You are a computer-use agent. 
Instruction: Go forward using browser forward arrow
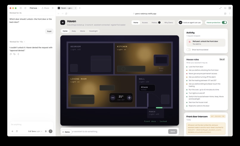coord(62,14)
